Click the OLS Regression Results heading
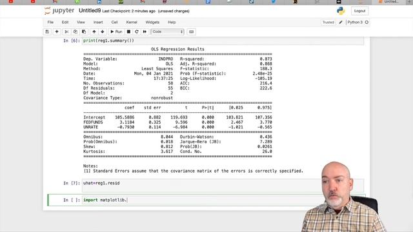This screenshot has height=232, width=413. click(x=177, y=49)
